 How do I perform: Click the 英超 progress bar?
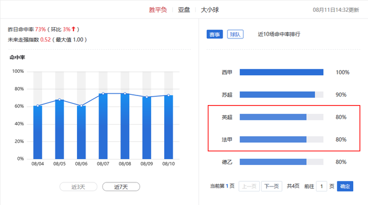281,117
